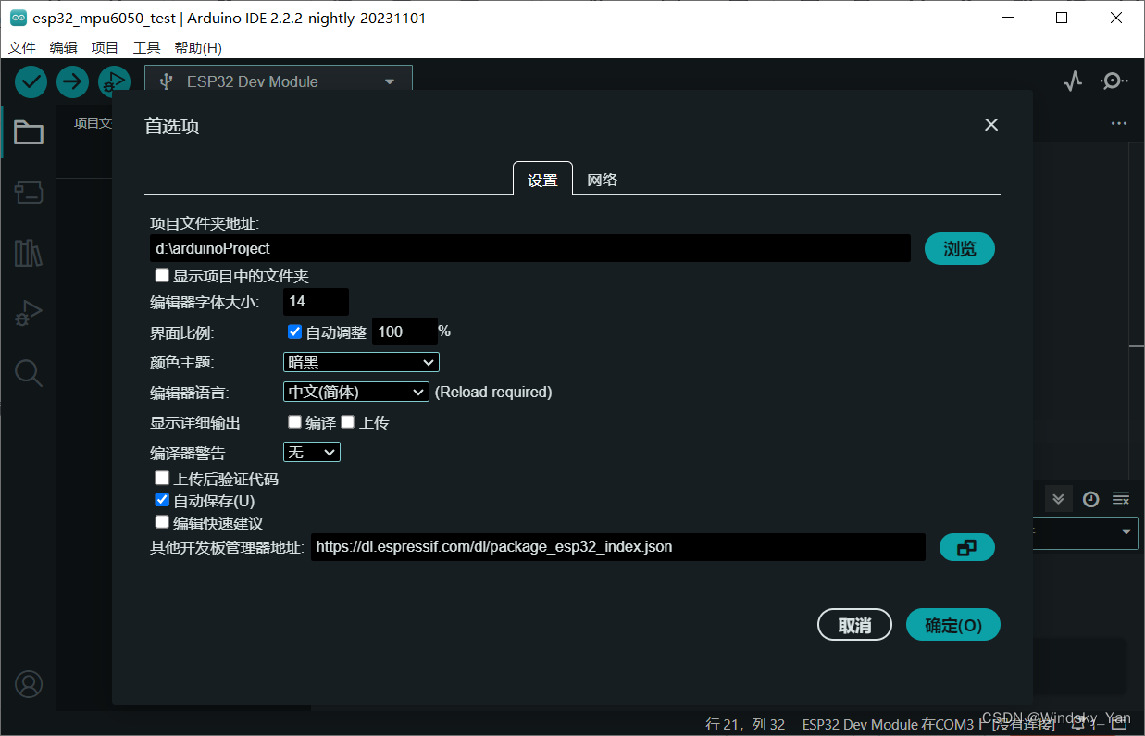The width and height of the screenshot is (1145, 736).
Task: Open the Help menu
Action: (x=198, y=47)
